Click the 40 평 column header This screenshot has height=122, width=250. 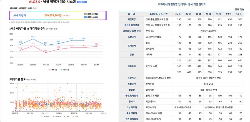click(x=207, y=14)
